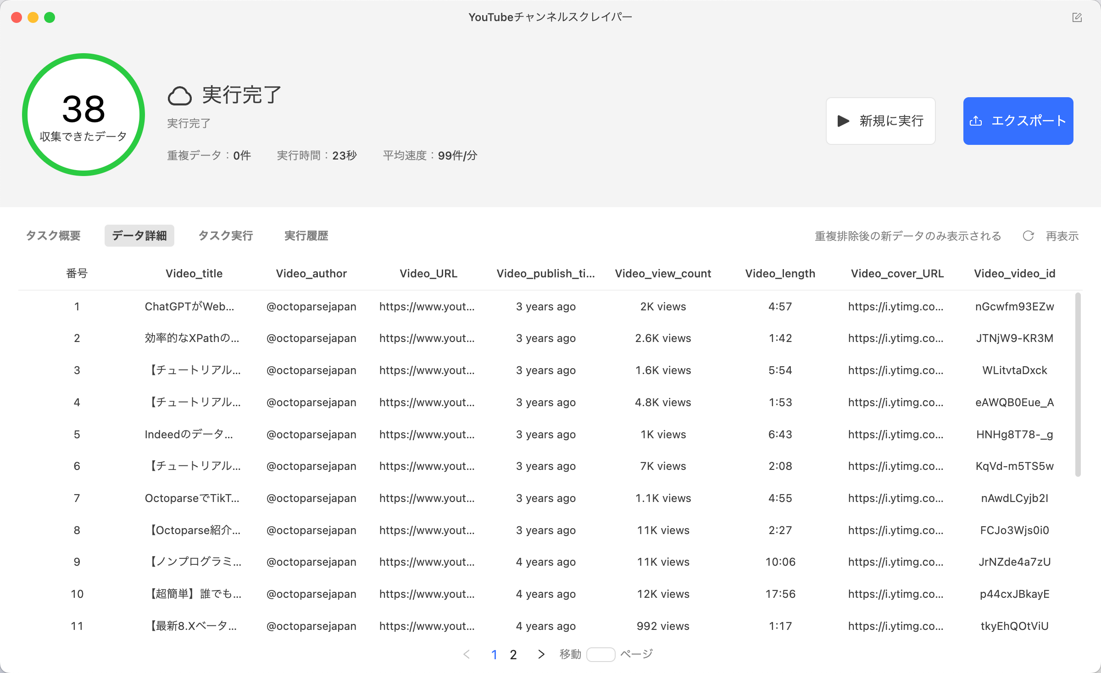
Task: Start a new run with 新規に実行
Action: (880, 121)
